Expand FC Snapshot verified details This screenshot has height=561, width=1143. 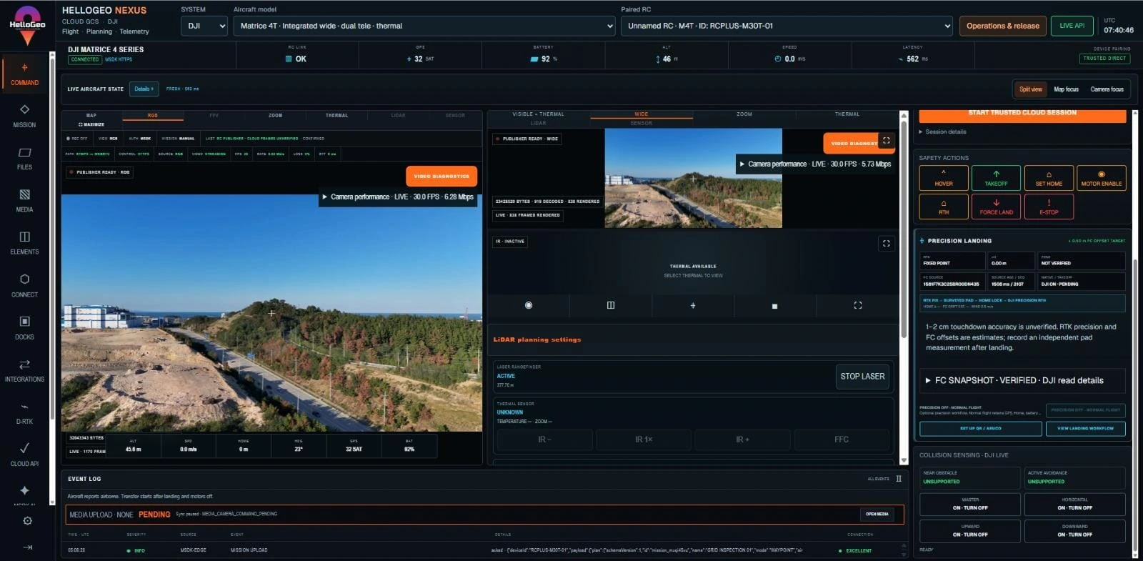pyautogui.click(x=1022, y=380)
